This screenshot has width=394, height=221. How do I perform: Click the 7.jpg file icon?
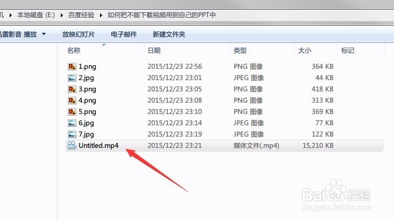(72, 134)
